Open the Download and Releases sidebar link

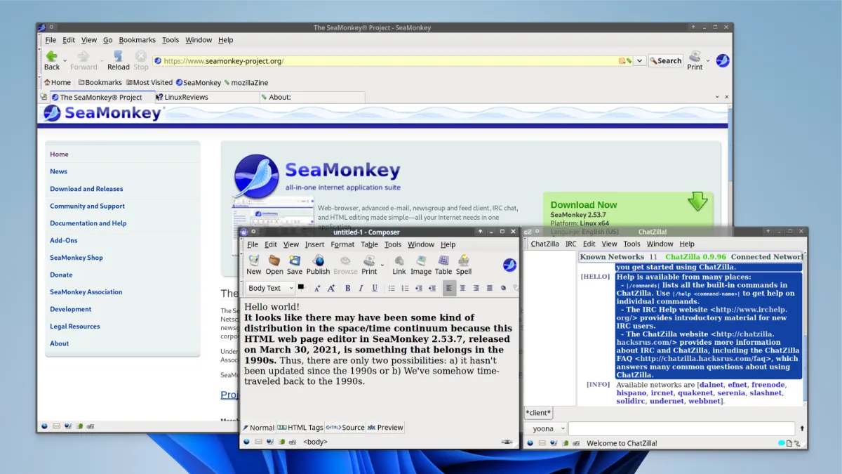tap(86, 189)
